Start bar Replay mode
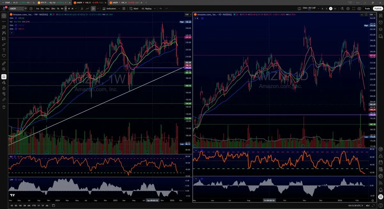This screenshot has width=384, height=209. point(147,8)
